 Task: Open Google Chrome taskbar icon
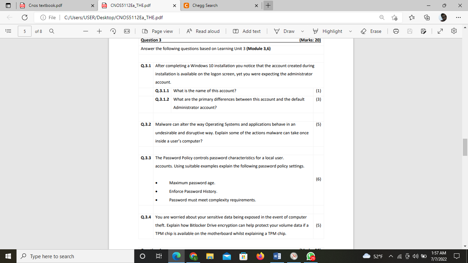(193, 256)
